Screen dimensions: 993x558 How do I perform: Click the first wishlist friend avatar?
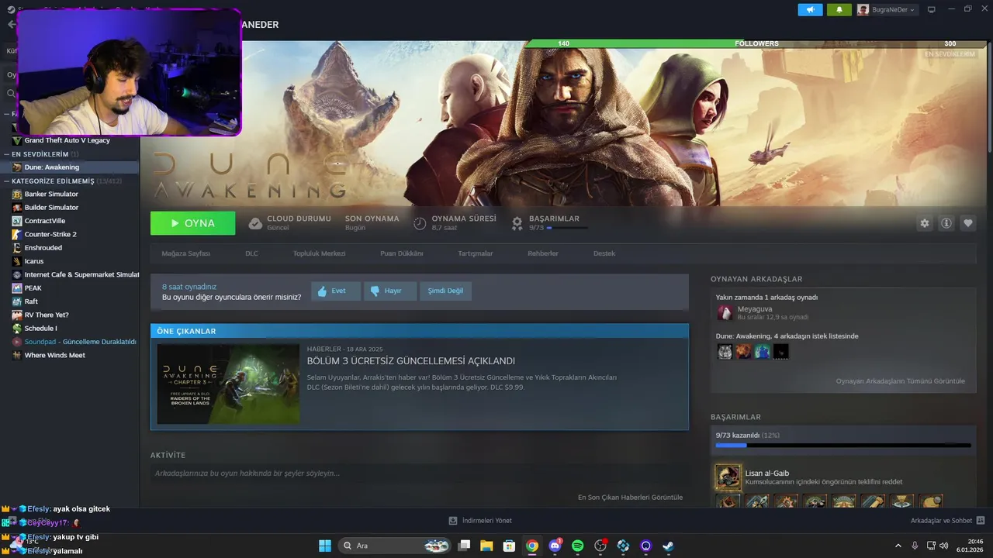(725, 352)
